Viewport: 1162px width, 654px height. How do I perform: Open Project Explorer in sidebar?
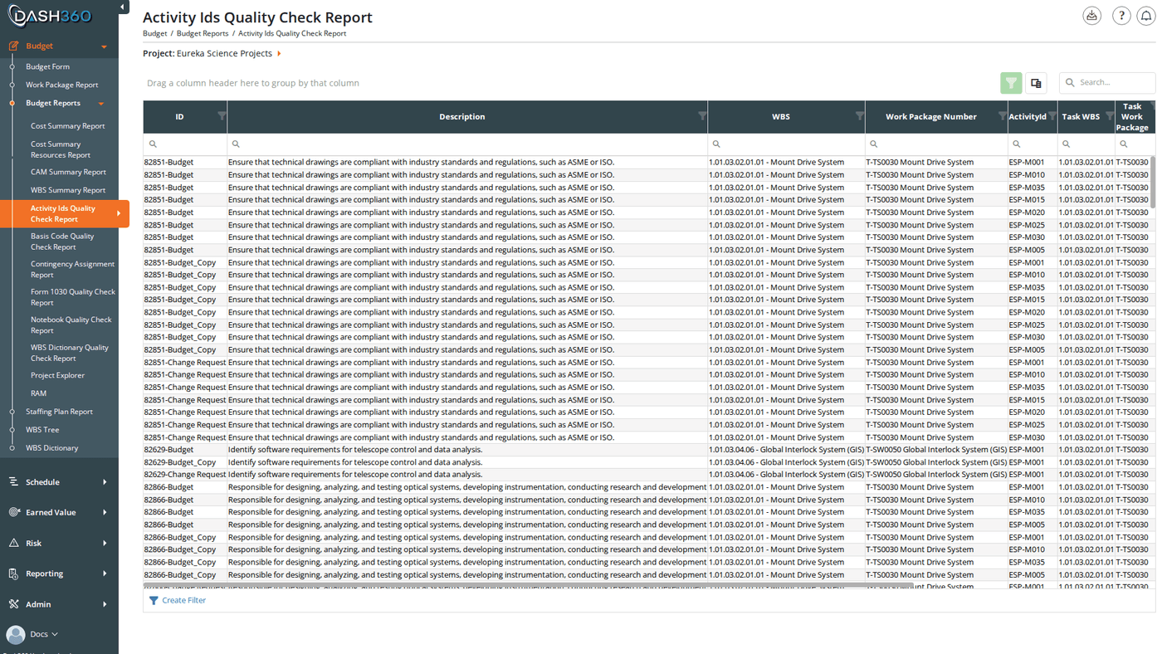click(x=57, y=375)
